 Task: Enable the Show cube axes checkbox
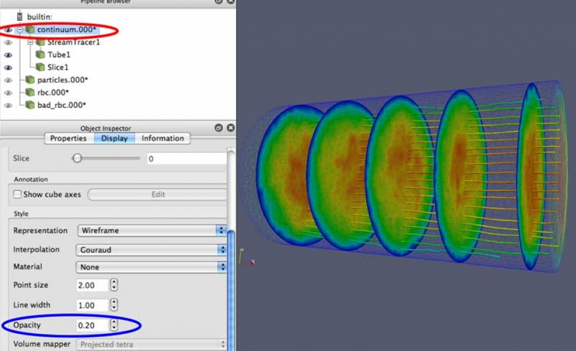(17, 194)
